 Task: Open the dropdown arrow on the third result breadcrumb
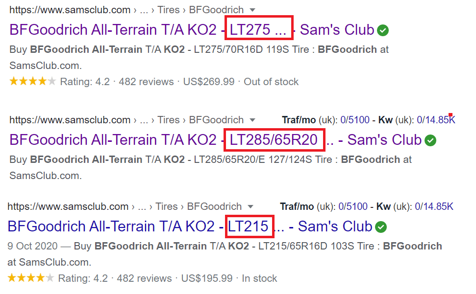point(250,206)
